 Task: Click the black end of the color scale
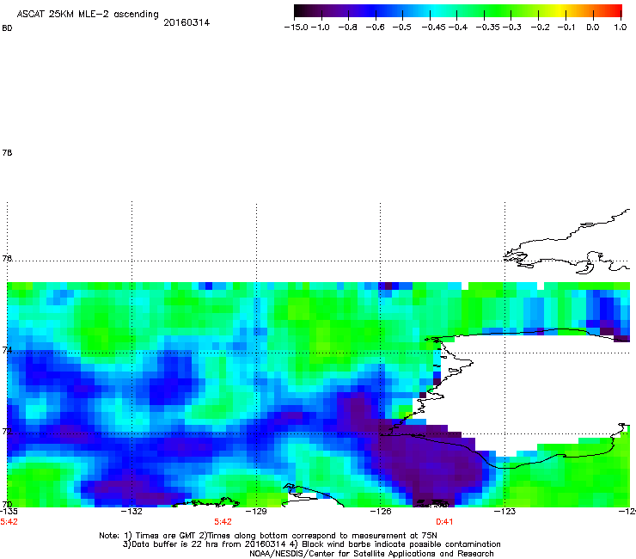tap(299, 11)
